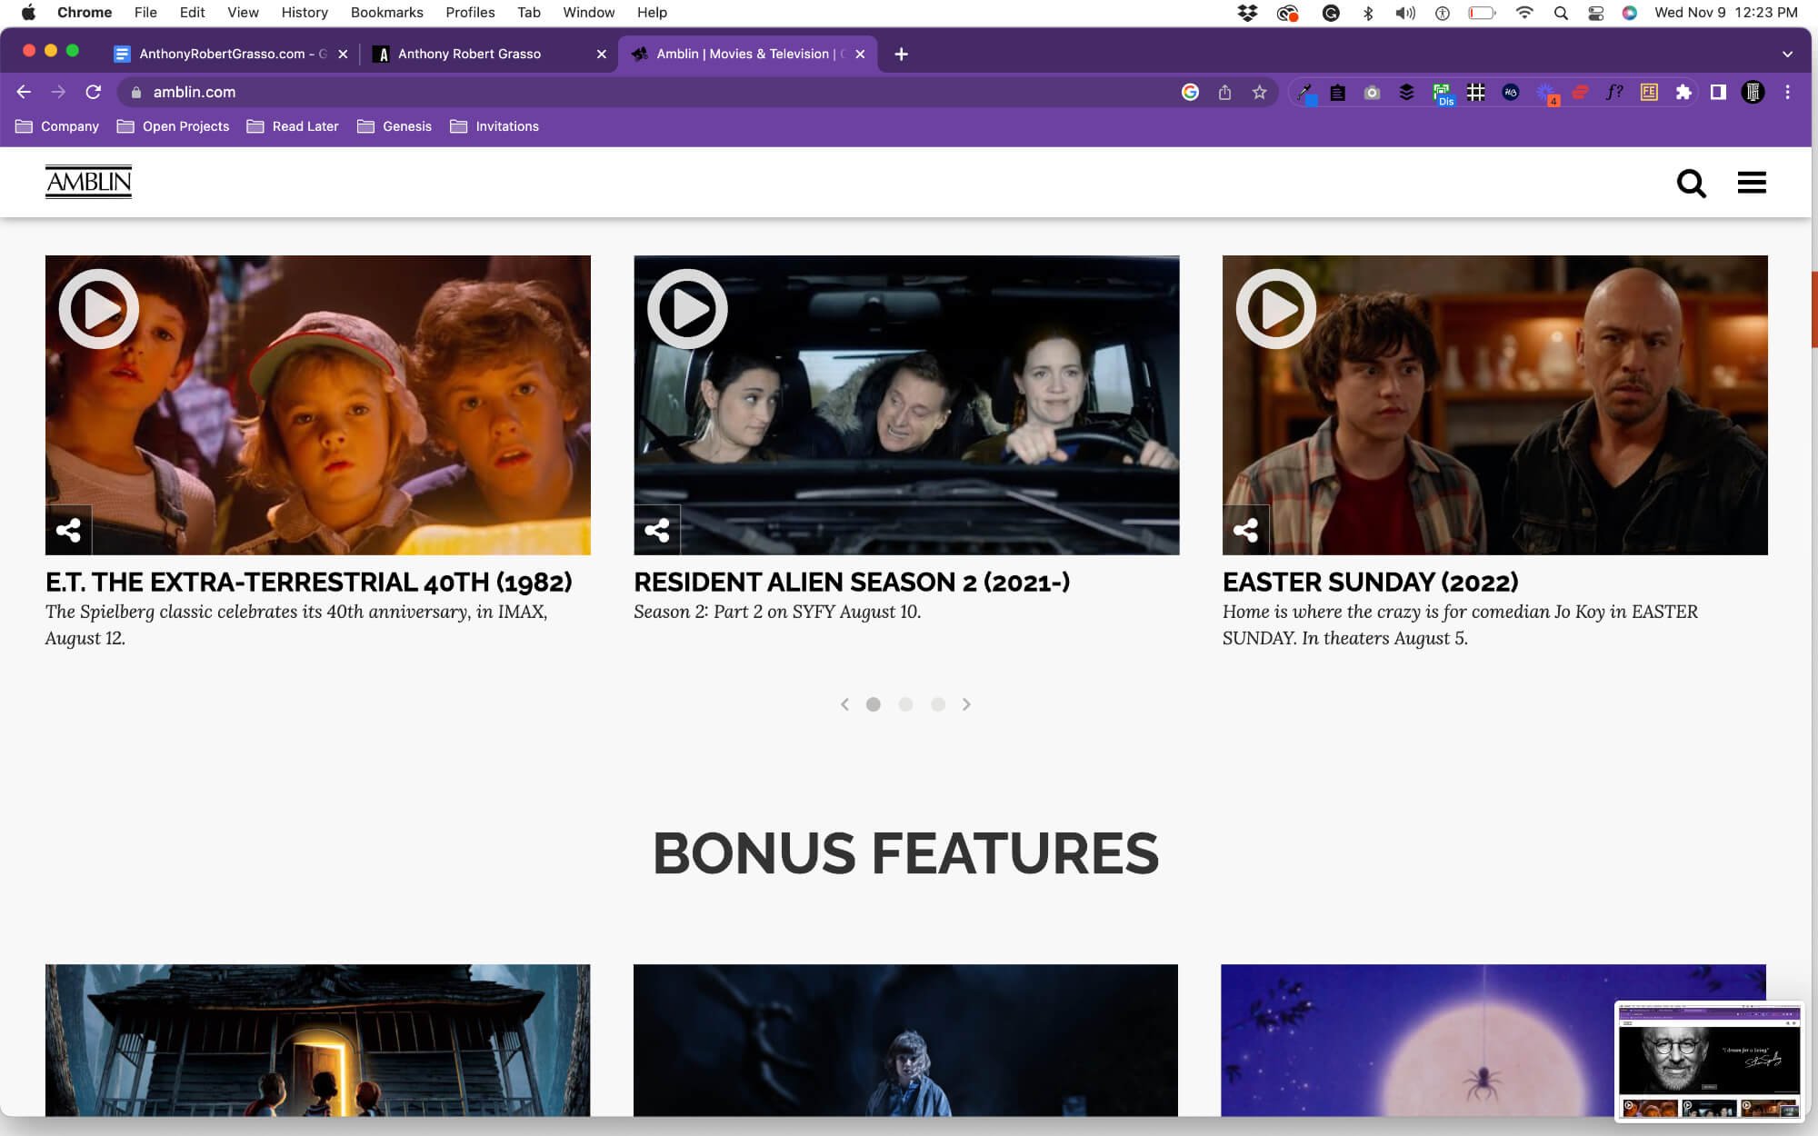
Task: Open the Chrome three-dot menu
Action: click(x=1787, y=92)
